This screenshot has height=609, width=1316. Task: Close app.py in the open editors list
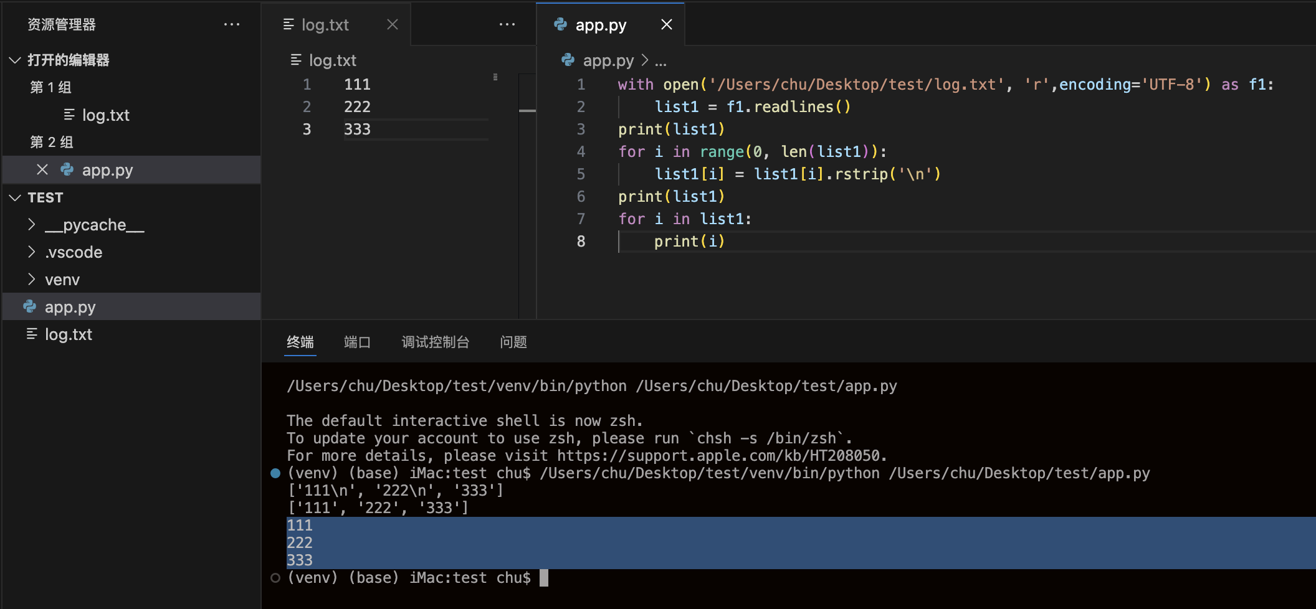[x=42, y=170]
